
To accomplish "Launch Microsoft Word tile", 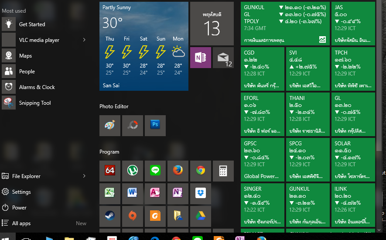I will tap(133, 194).
